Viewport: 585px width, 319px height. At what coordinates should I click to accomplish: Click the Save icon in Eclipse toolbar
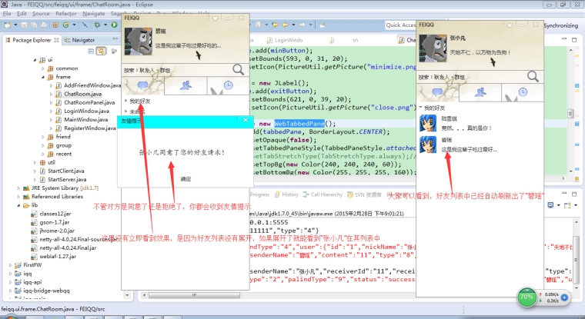(25, 25)
